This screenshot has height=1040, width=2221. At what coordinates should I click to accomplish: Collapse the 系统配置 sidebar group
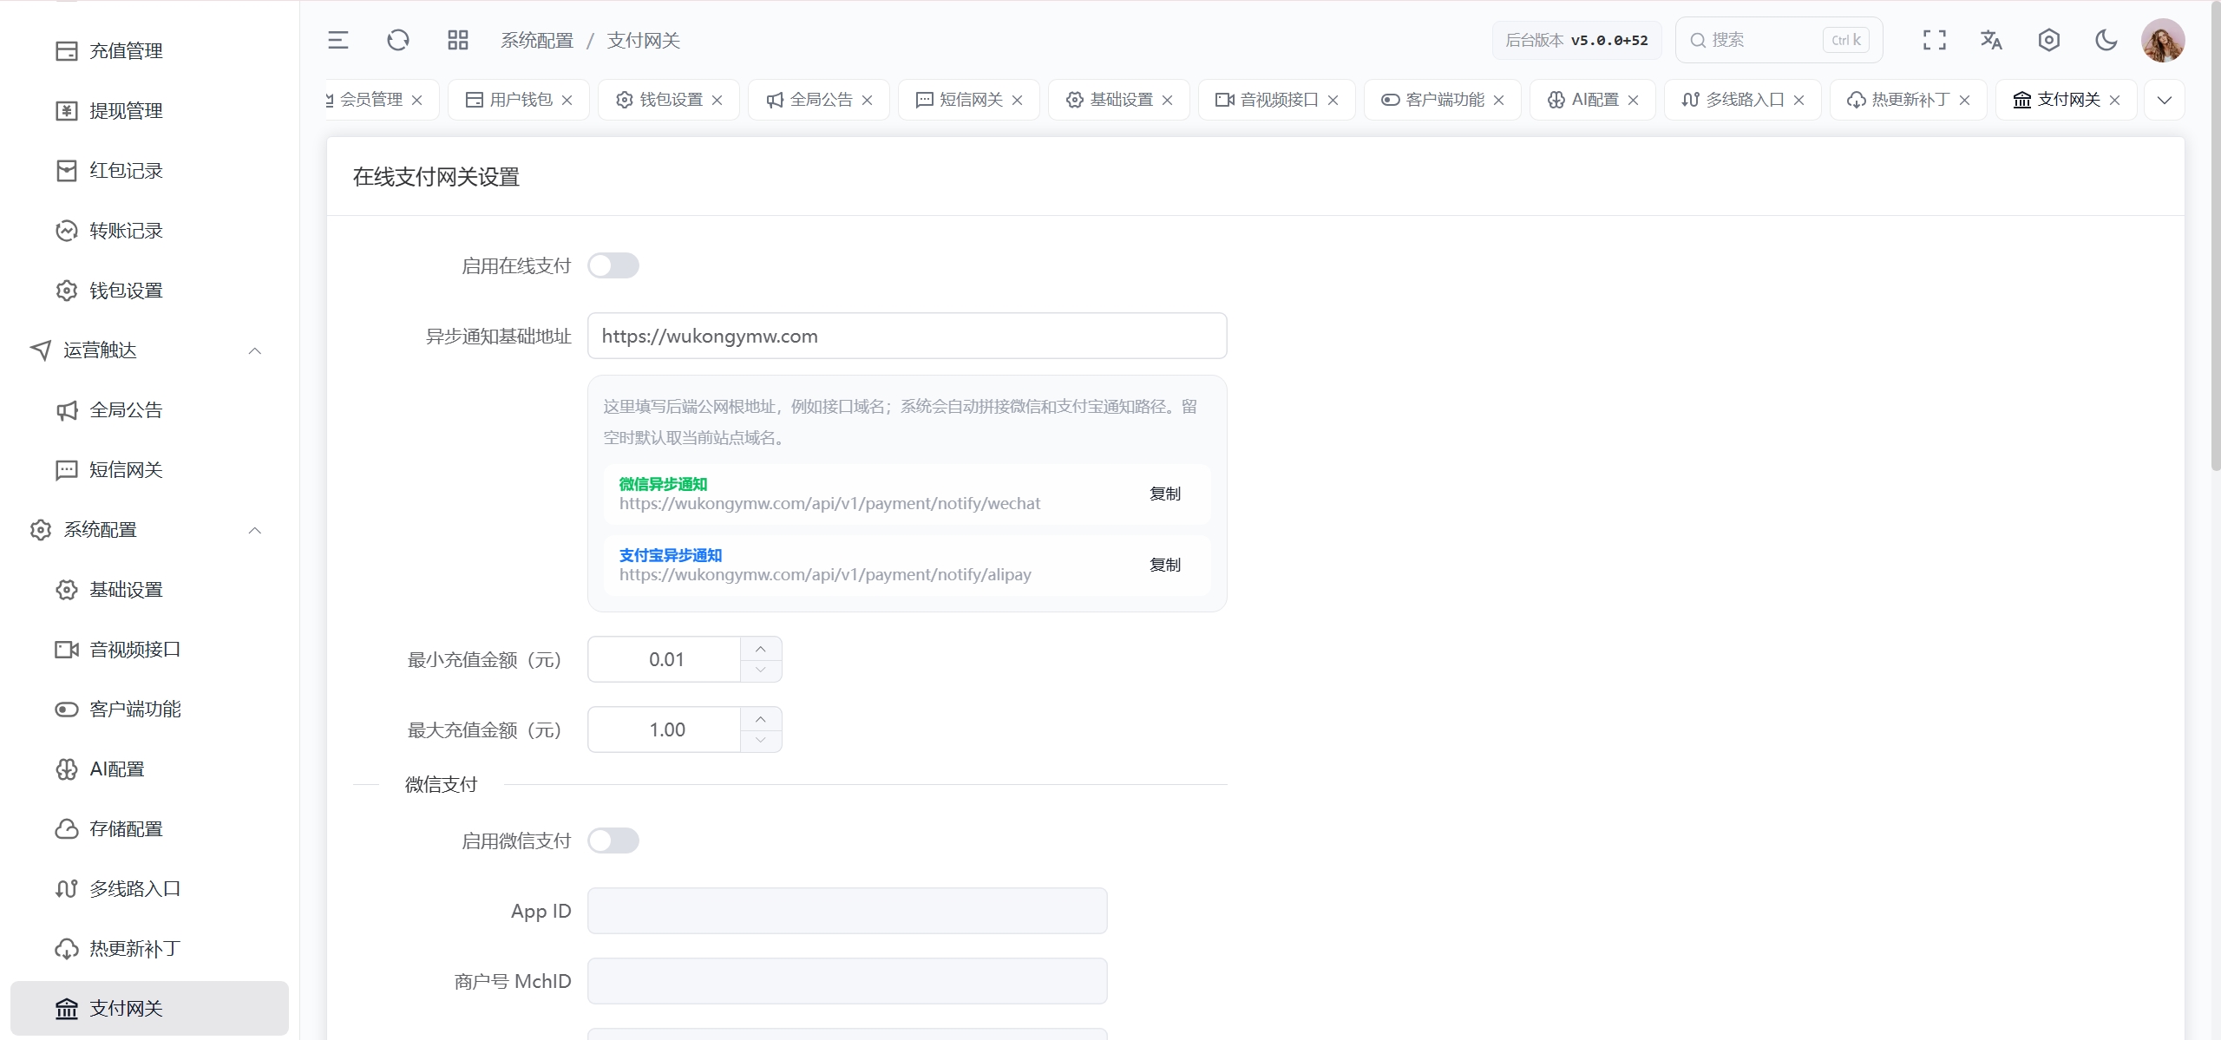[x=149, y=530]
